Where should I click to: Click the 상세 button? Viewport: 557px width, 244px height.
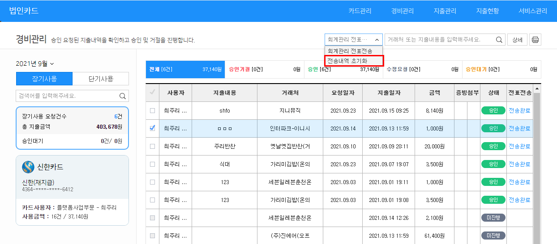click(x=517, y=40)
